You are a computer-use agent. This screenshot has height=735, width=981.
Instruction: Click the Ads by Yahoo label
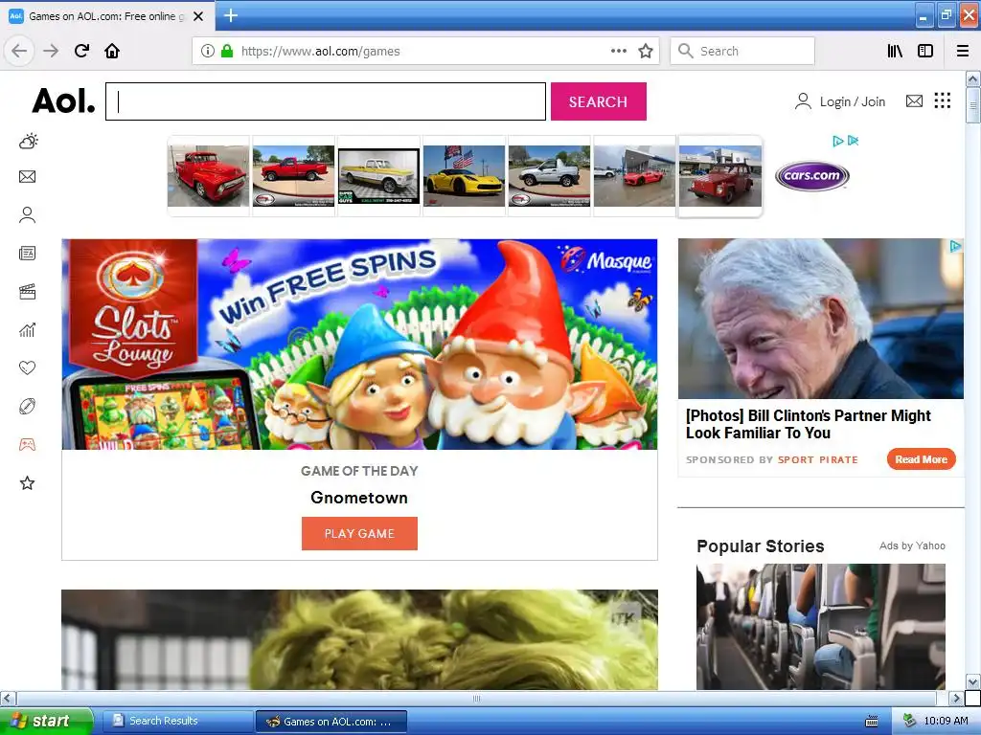tap(912, 546)
